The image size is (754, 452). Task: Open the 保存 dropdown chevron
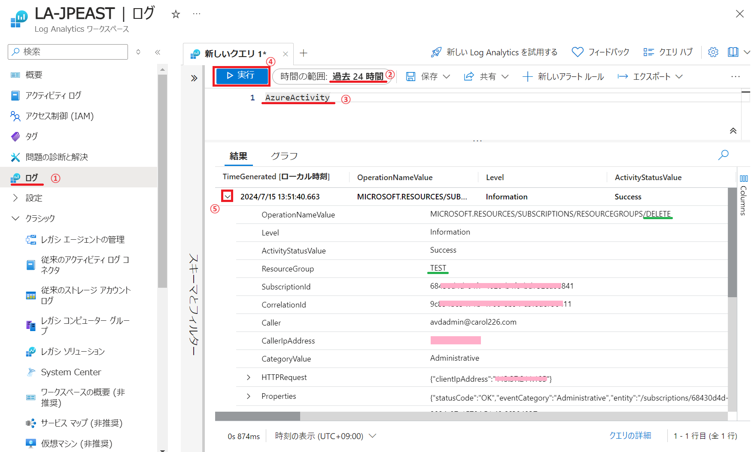(447, 76)
